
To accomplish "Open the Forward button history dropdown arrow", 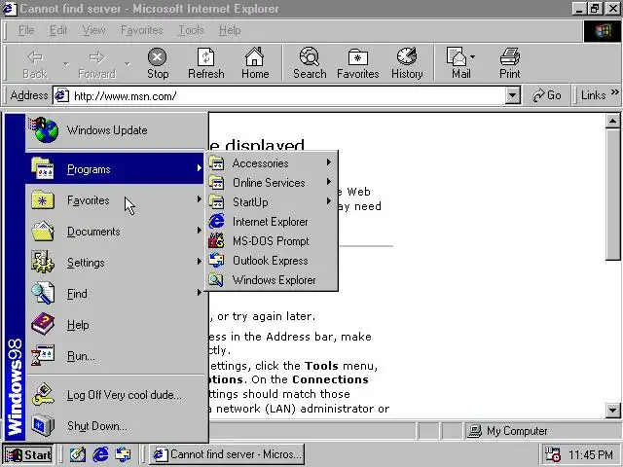I will point(128,63).
